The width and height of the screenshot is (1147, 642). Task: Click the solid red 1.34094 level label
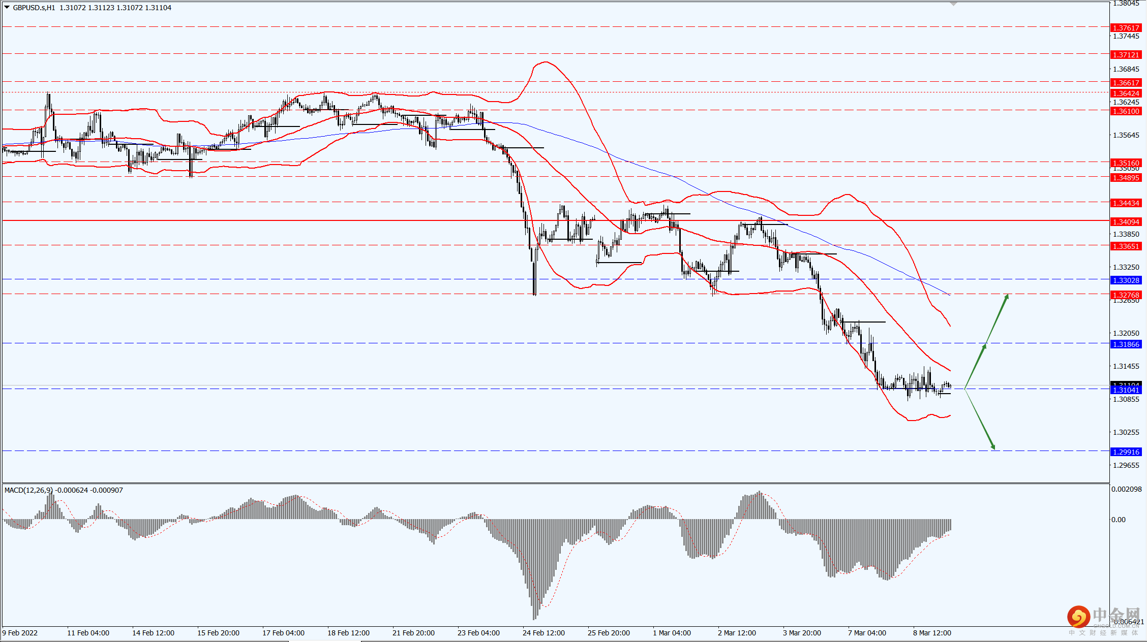click(x=1126, y=222)
